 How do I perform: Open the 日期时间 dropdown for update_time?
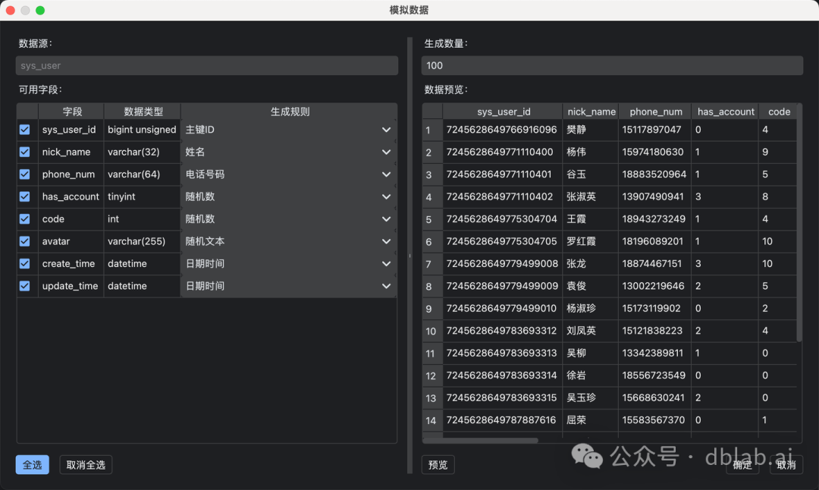point(386,285)
